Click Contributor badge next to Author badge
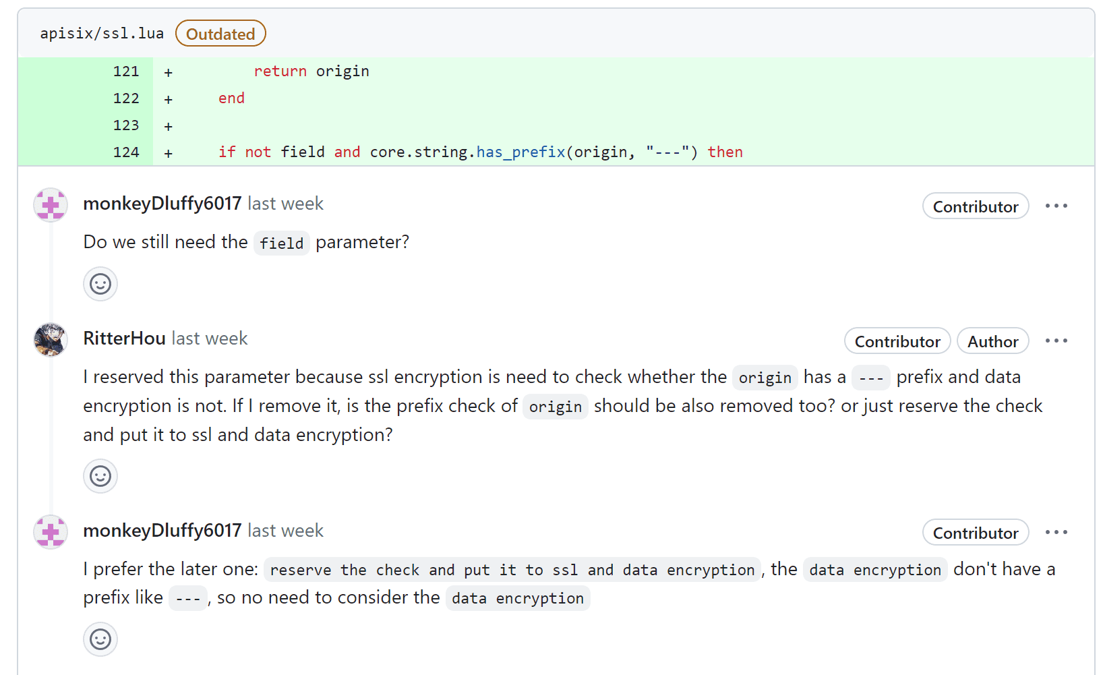This screenshot has width=1103, height=675. pos(897,341)
